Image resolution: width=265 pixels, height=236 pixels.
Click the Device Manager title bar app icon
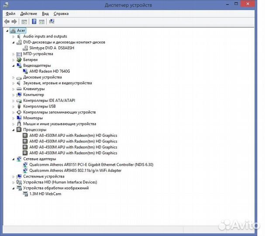pyautogui.click(x=6, y=4)
